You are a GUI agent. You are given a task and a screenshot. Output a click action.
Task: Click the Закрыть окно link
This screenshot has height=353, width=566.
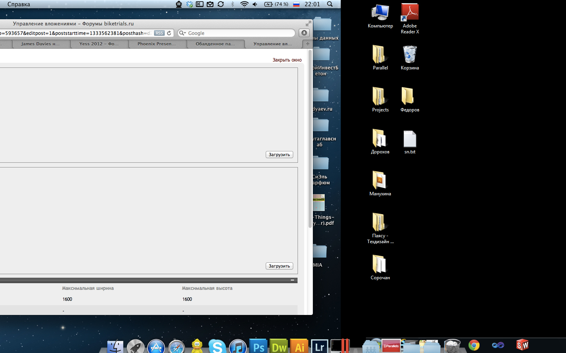coord(287,60)
